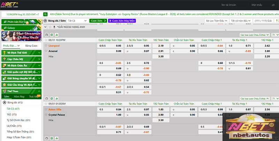Click the green search magnifier icon
This screenshot has width=279, height=141.
tap(46, 14)
